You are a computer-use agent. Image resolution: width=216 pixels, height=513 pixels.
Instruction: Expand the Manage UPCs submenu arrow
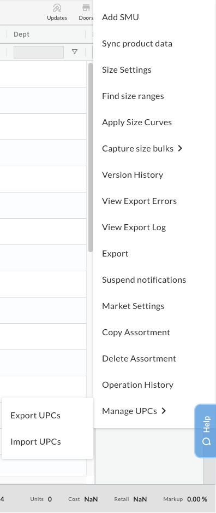click(x=164, y=411)
